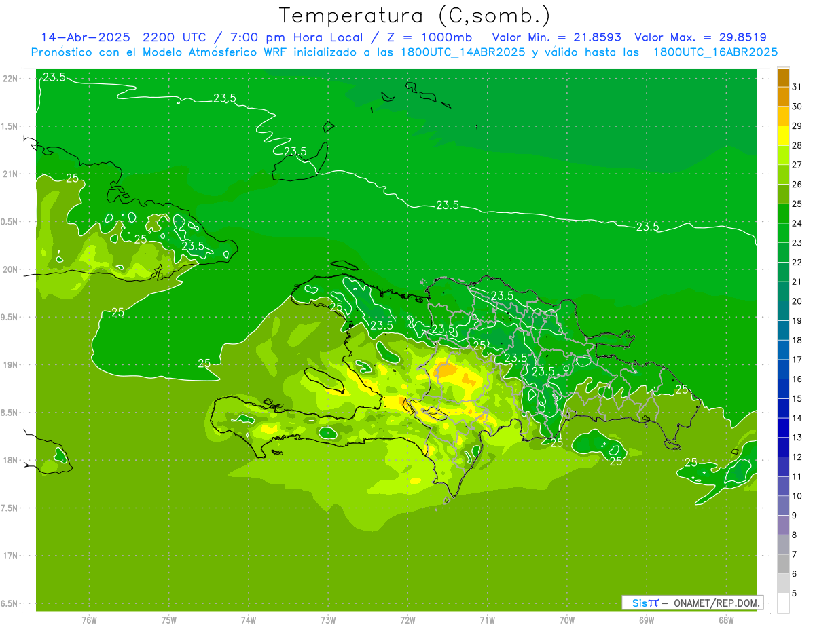Image resolution: width=815 pixels, height=629 pixels.
Task: Click "Valor Max. = 29.8519"
Action: pyautogui.click(x=700, y=37)
